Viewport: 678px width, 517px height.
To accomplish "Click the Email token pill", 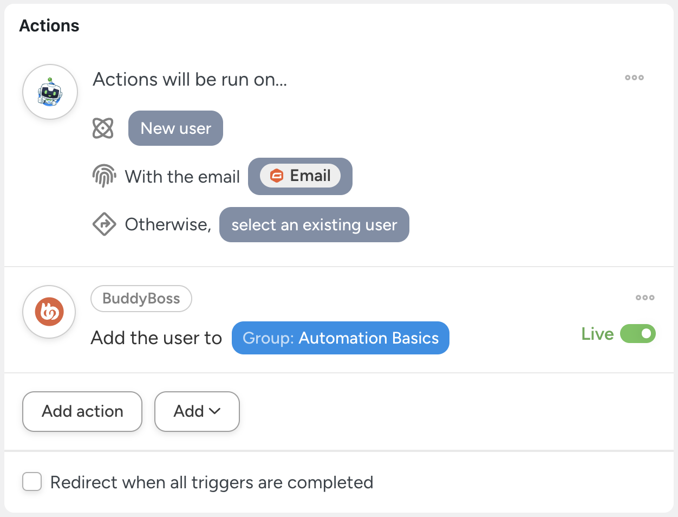I will [301, 176].
